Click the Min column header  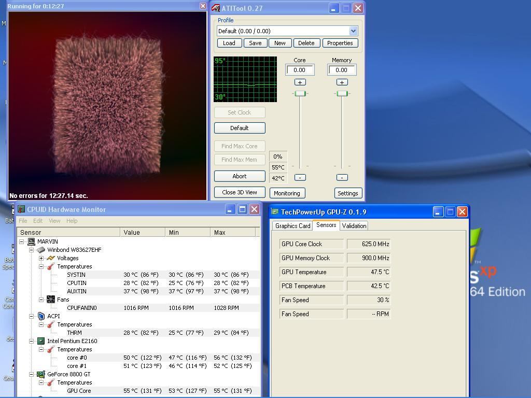tap(188, 232)
